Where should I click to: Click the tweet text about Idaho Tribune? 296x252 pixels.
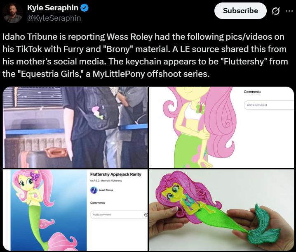(145, 55)
